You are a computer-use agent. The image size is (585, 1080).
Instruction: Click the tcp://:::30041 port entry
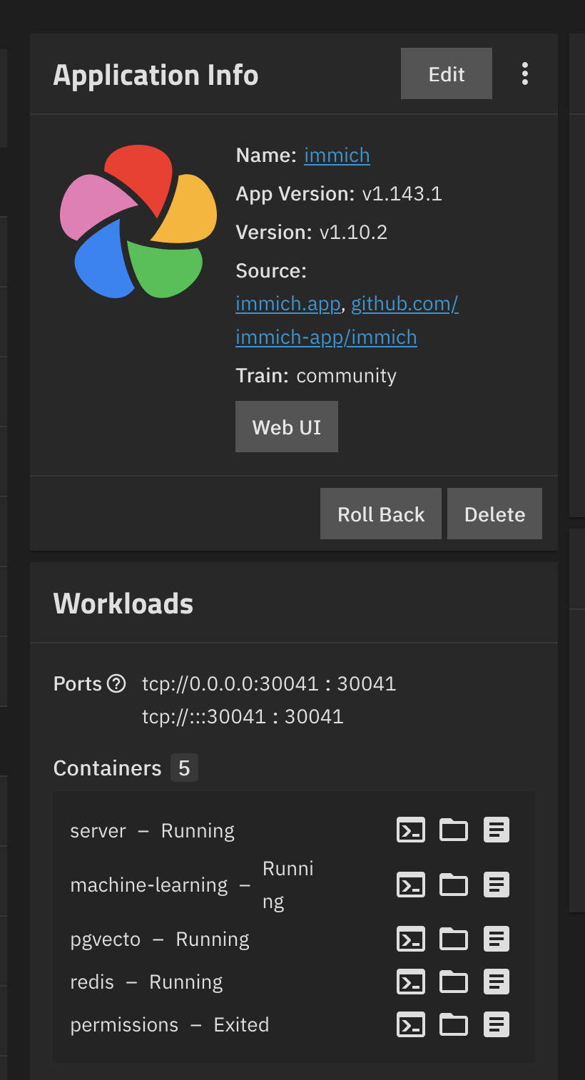tap(243, 716)
